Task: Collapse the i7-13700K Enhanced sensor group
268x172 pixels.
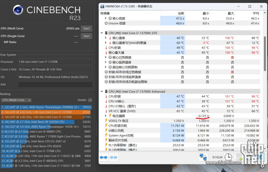Action: [x=102, y=91]
